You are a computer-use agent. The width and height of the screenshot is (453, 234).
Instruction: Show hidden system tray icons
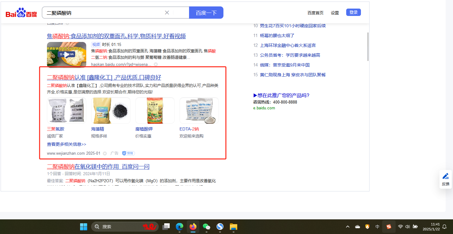[348, 227]
